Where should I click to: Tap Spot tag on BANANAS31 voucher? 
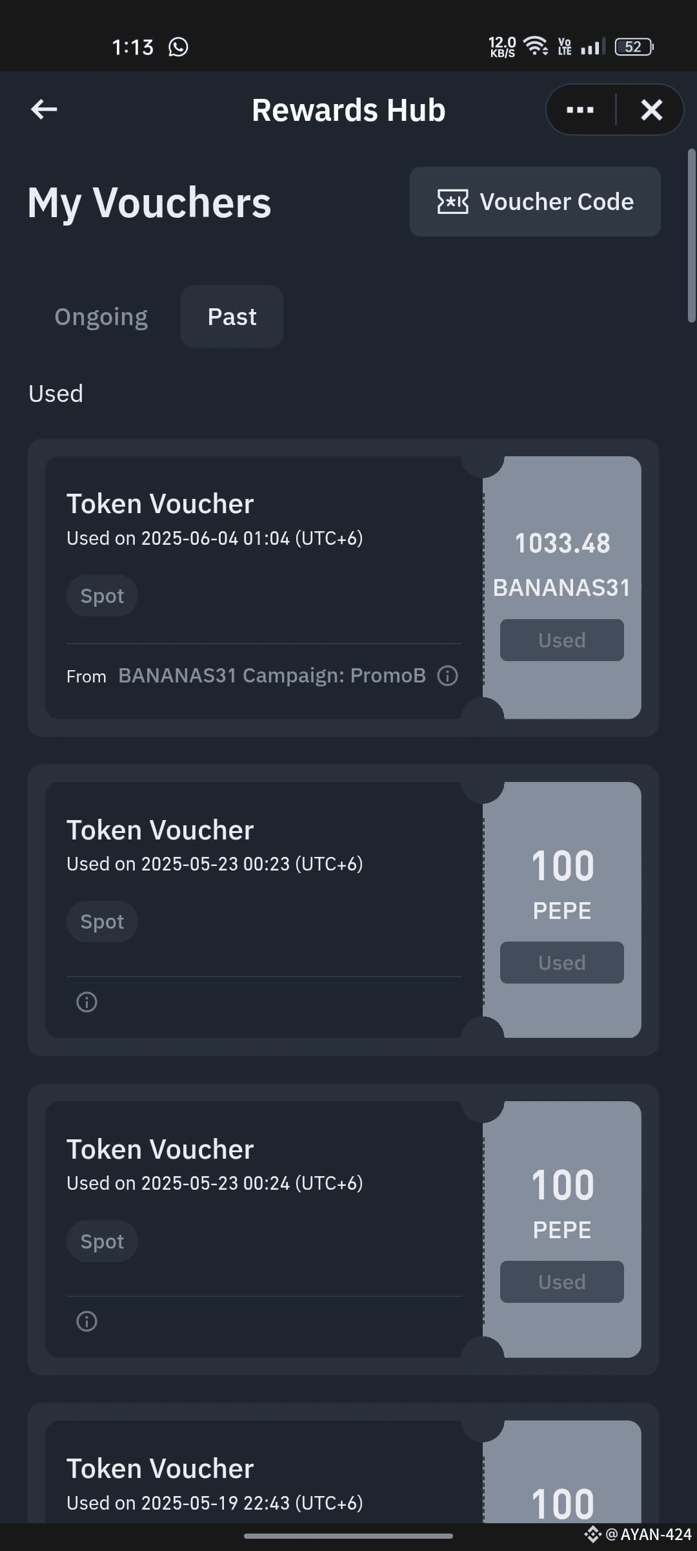point(102,595)
